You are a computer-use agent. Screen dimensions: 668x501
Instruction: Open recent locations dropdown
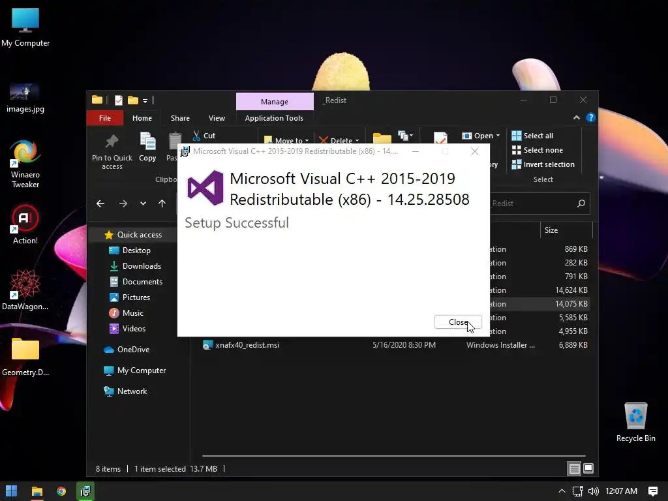[143, 204]
